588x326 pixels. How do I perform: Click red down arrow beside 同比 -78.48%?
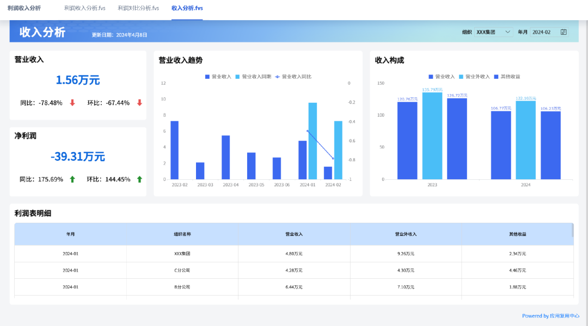coord(72,103)
